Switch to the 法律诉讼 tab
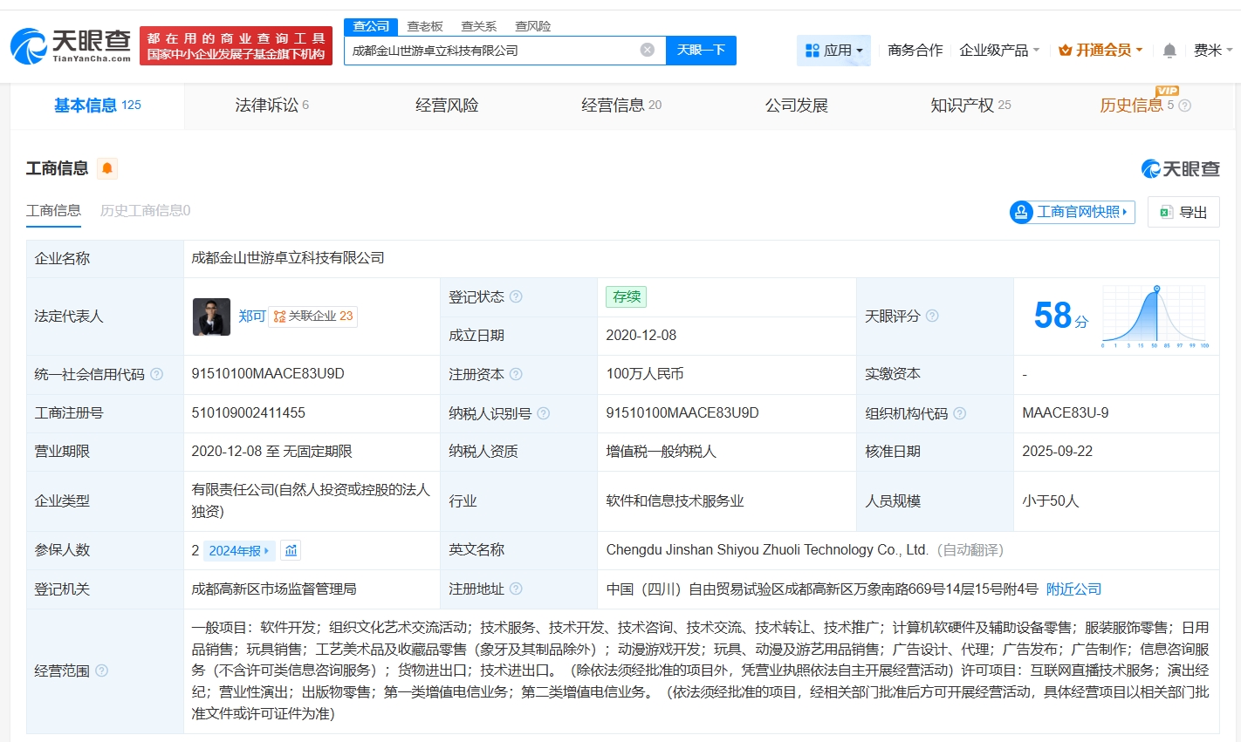This screenshot has height=742, width=1241. pyautogui.click(x=267, y=105)
